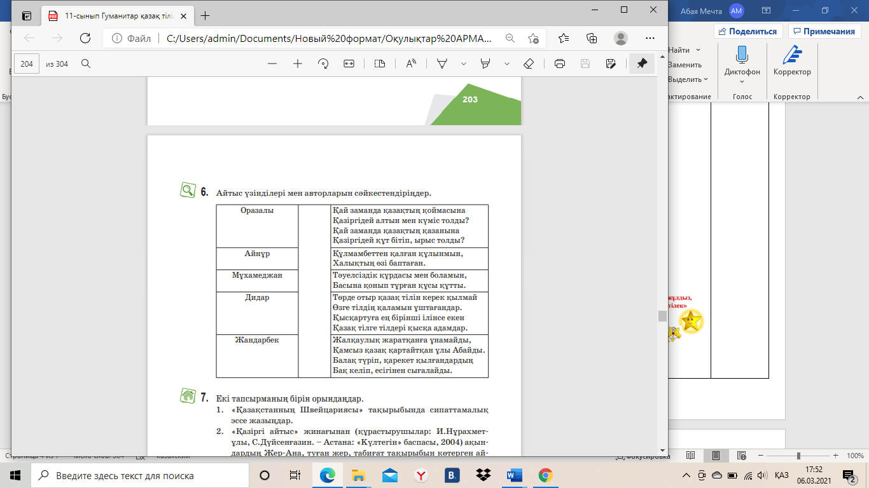
Task: Zoom out the PDF view
Action: pyautogui.click(x=272, y=64)
